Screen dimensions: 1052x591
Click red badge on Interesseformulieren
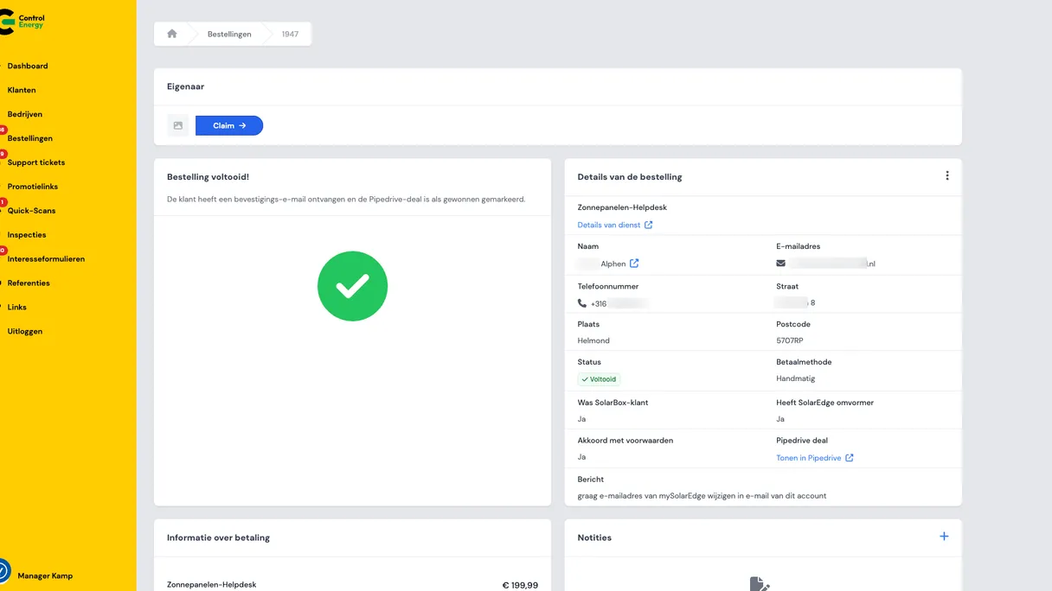(x=3, y=251)
